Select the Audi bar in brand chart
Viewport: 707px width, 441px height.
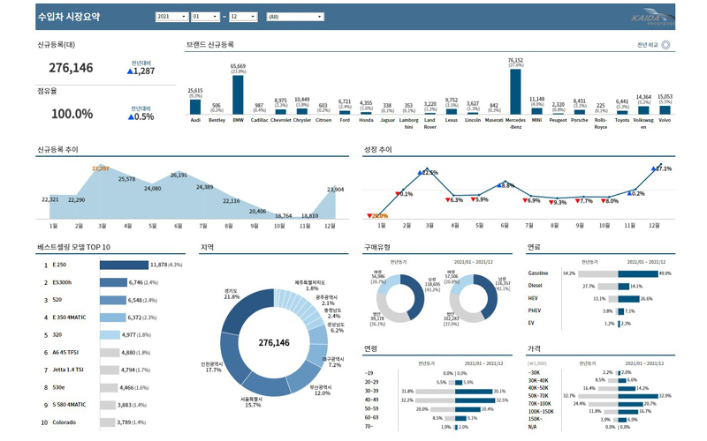click(195, 107)
